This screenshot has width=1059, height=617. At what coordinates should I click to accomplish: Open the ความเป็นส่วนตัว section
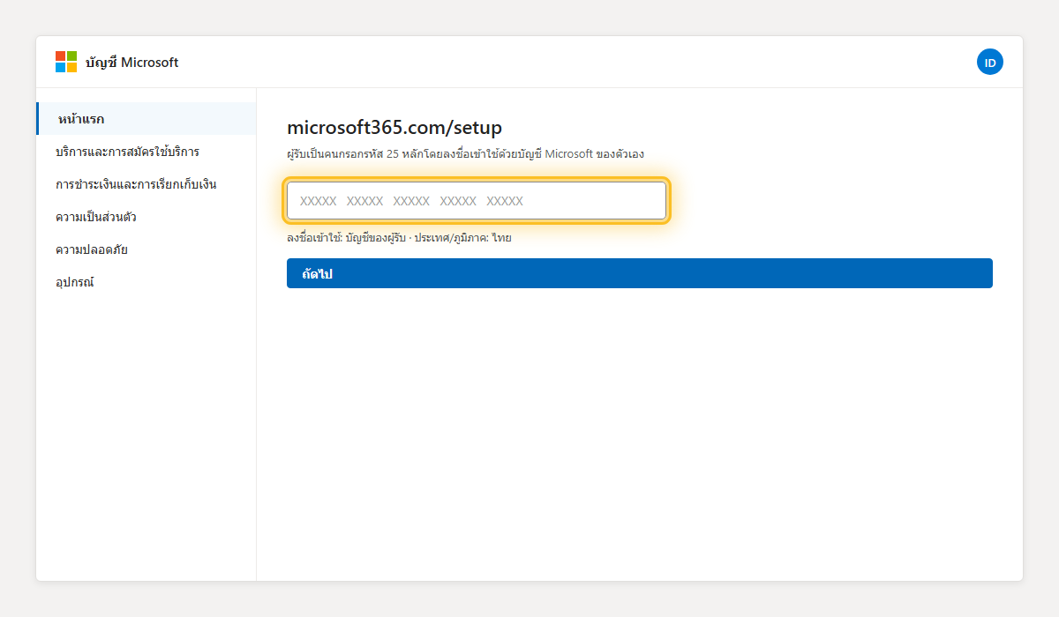click(146, 217)
